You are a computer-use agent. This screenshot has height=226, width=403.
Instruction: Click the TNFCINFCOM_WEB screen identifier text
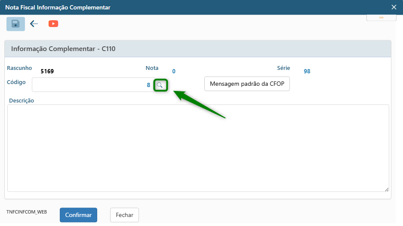(x=27, y=212)
